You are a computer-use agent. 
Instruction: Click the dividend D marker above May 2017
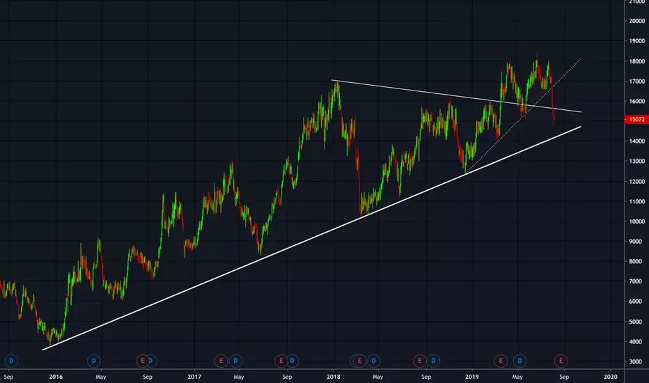235,361
